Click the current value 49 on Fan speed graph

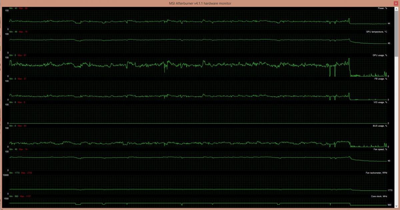[x=389, y=161]
